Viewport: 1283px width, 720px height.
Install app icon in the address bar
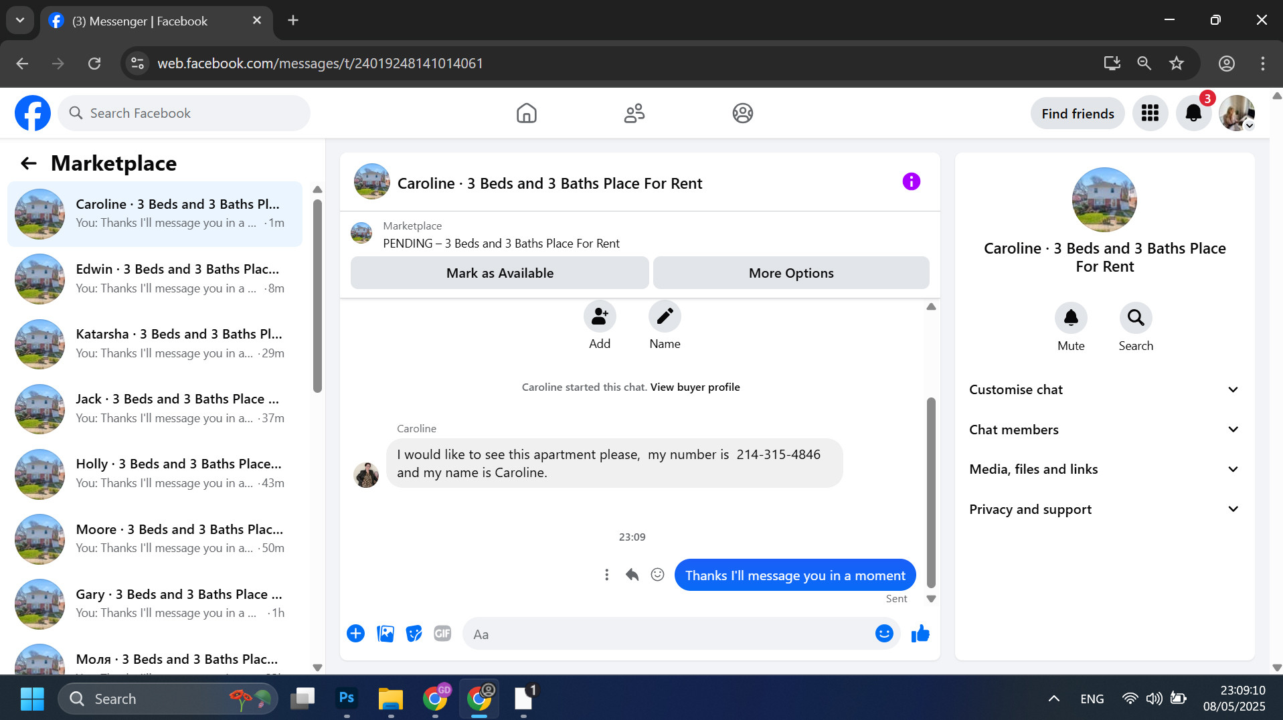click(x=1112, y=64)
